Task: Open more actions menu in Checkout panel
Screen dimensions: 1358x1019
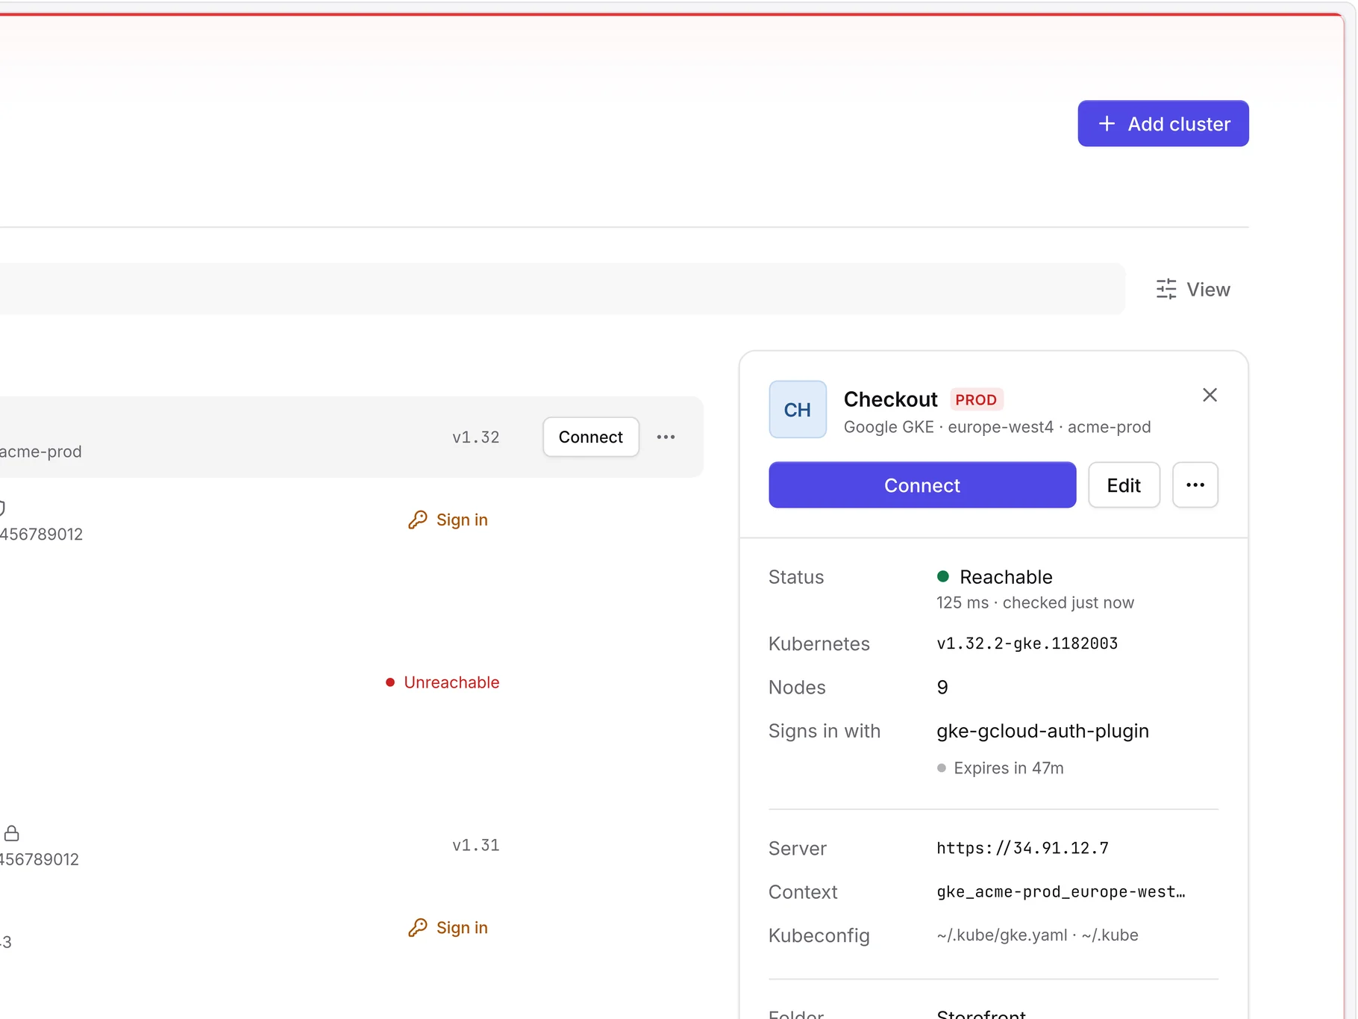Action: click(1195, 485)
